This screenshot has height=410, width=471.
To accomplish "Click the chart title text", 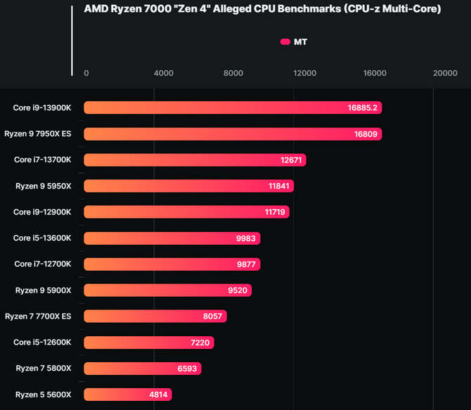I will coord(262,9).
